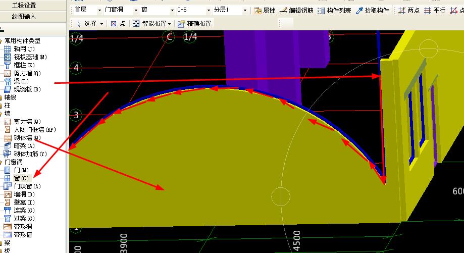Select 人防门框墙(RF) in the tree

(x=35, y=129)
